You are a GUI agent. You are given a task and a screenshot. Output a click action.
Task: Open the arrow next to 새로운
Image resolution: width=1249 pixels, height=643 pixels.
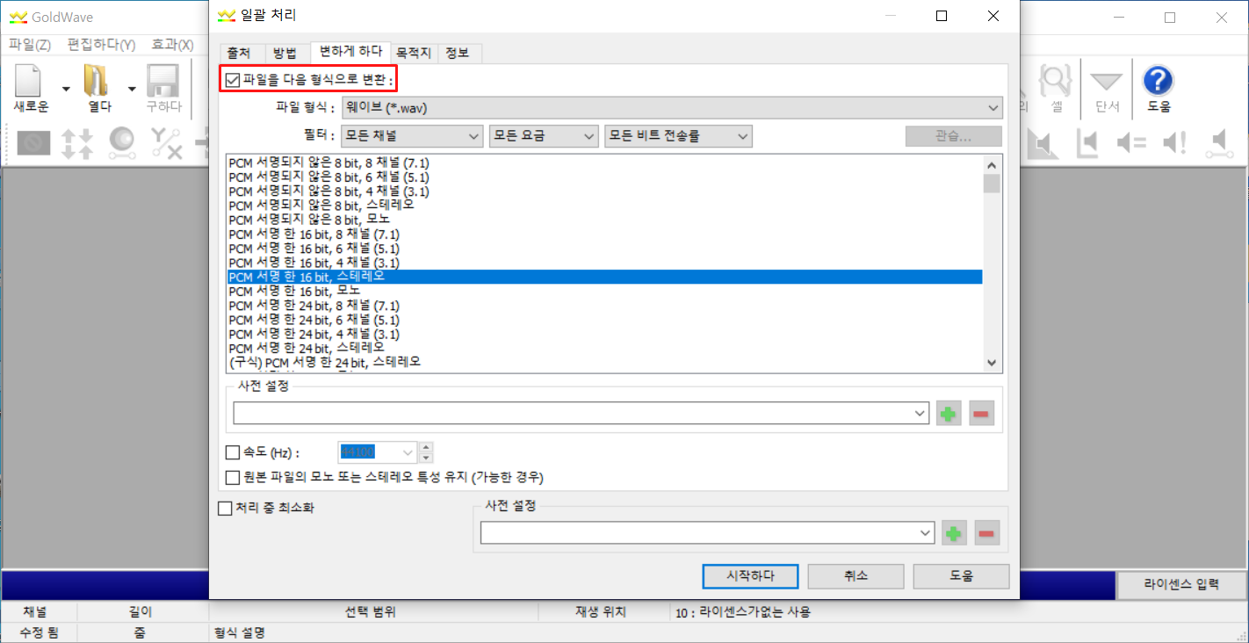pos(66,88)
